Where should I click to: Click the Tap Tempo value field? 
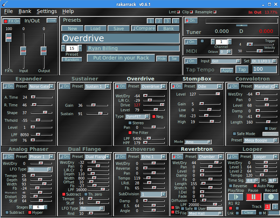click(265, 69)
